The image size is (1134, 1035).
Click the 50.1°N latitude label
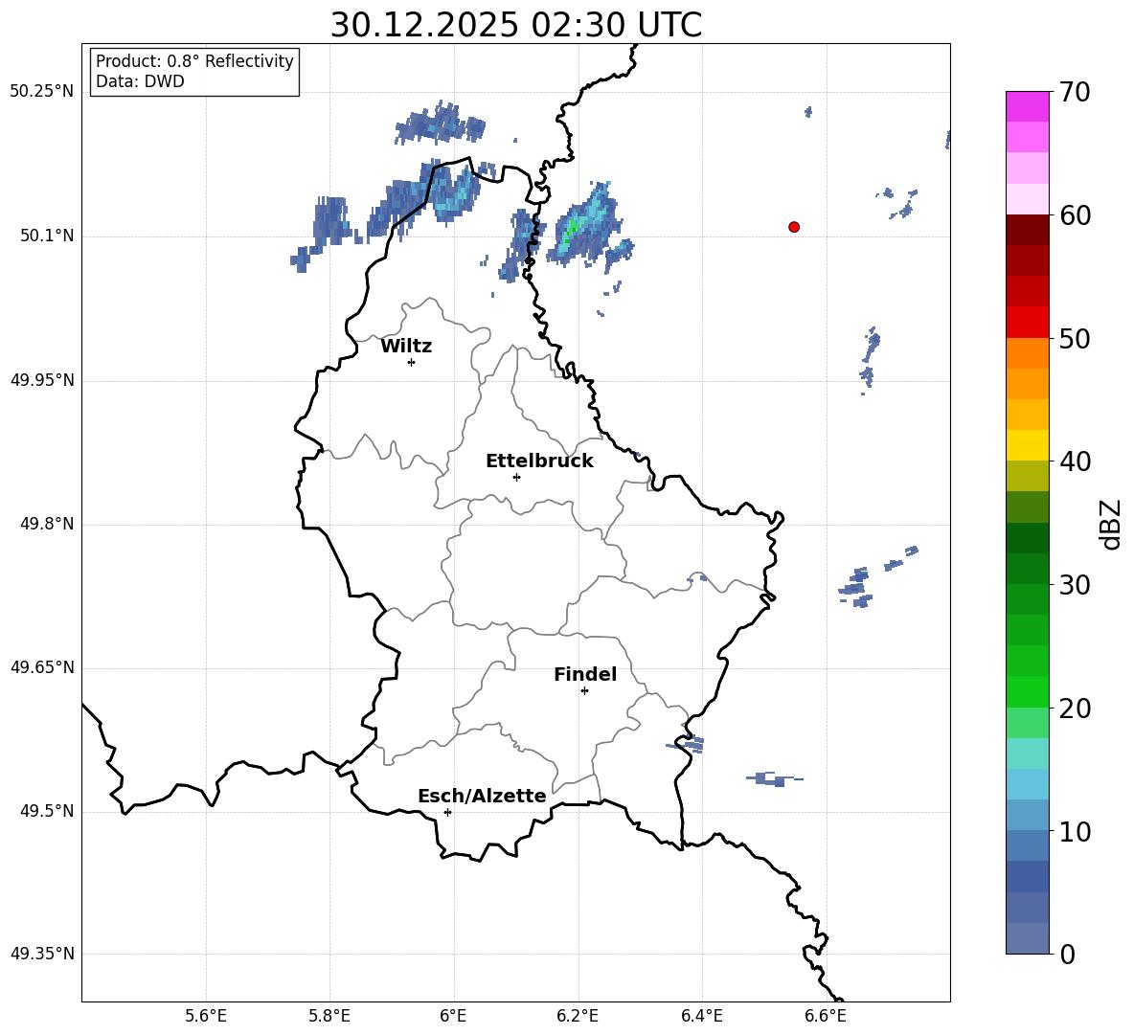pos(47,236)
